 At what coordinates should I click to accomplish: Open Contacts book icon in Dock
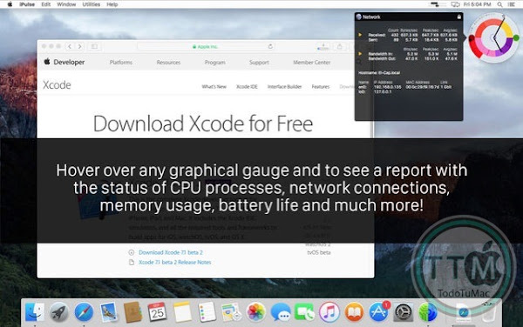coord(132,312)
